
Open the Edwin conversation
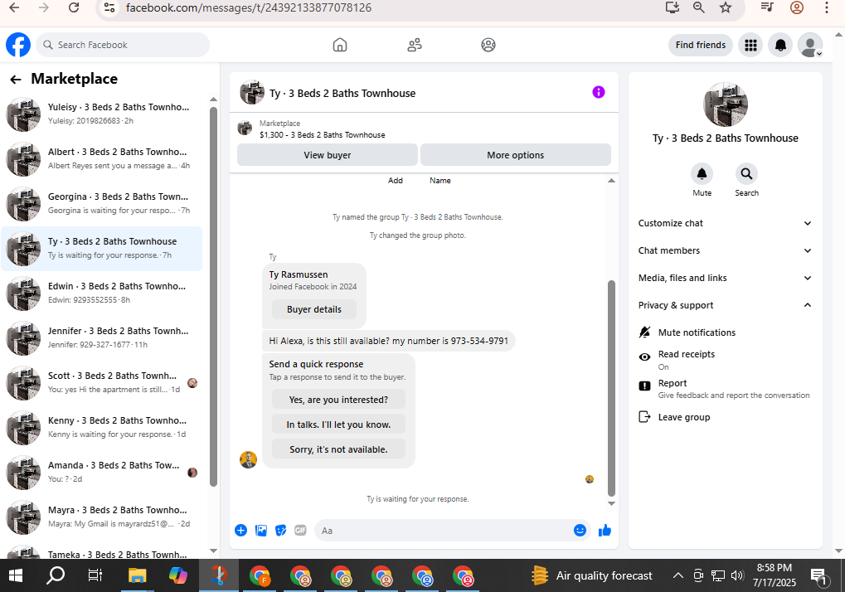coord(102,293)
